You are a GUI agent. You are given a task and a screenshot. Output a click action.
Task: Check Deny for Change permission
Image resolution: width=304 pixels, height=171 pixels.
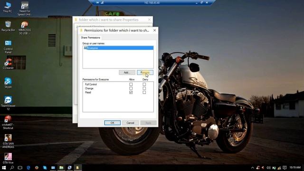pos(144,88)
